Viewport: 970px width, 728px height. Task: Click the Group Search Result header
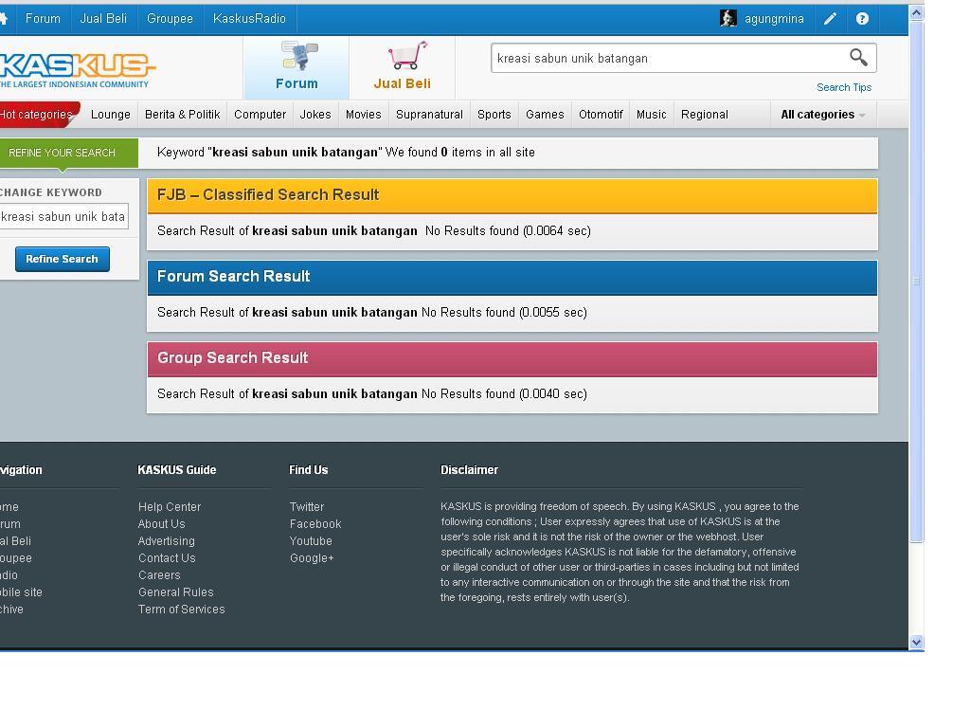click(512, 358)
